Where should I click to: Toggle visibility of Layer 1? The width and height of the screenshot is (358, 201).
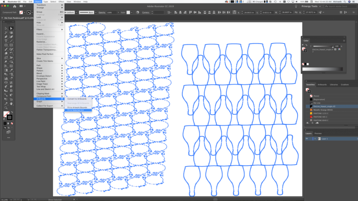point(307,139)
